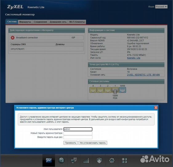Open the Internet globe icon in bottom bar
This screenshot has width=173, height=167.
tap(61, 160)
